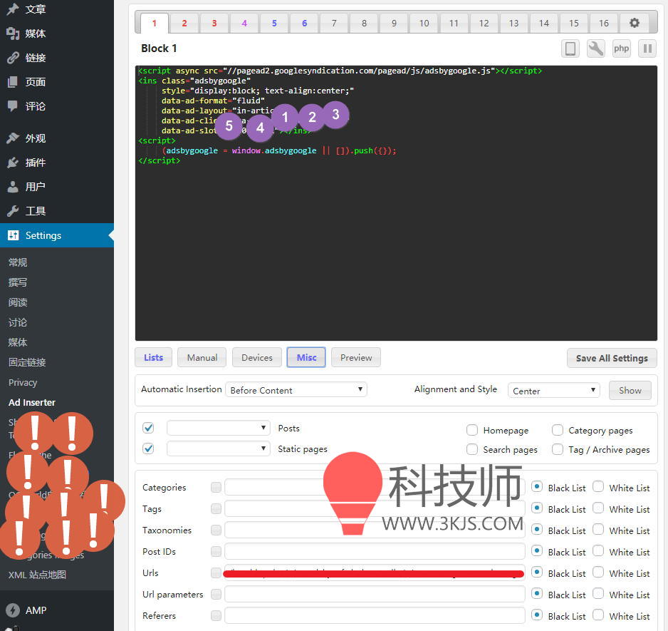Open the 评论 comments icon
This screenshot has width=668, height=631.
click(x=13, y=106)
